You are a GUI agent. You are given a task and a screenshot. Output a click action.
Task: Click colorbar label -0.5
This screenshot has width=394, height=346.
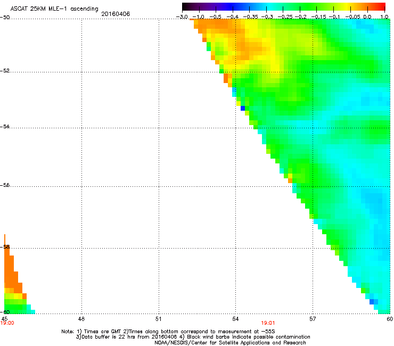(x=215, y=17)
